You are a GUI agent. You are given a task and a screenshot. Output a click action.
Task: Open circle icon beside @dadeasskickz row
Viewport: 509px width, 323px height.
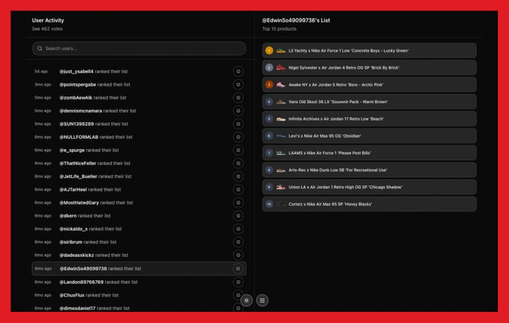pos(238,255)
